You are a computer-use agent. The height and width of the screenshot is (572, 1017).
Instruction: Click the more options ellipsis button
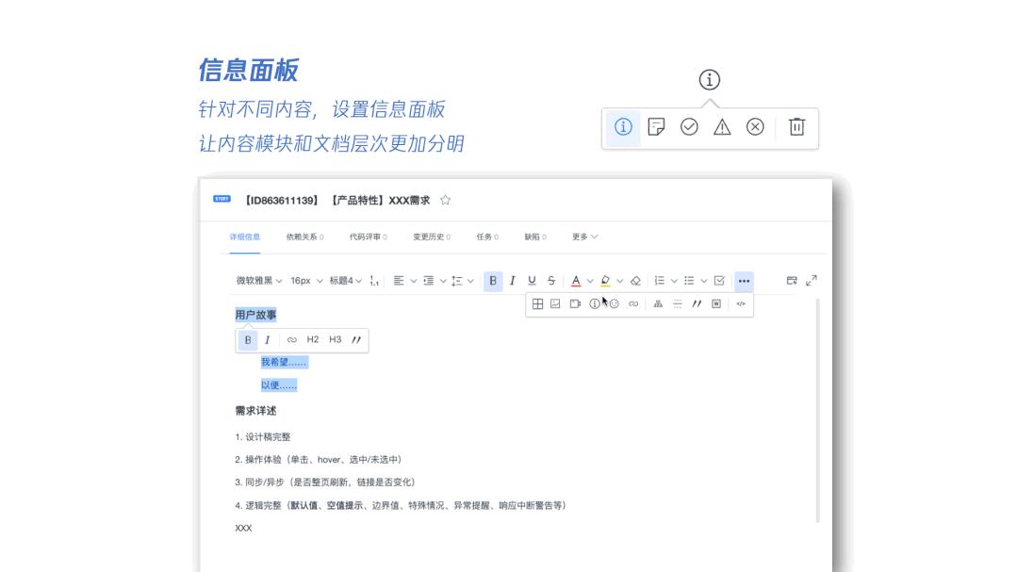pos(743,280)
